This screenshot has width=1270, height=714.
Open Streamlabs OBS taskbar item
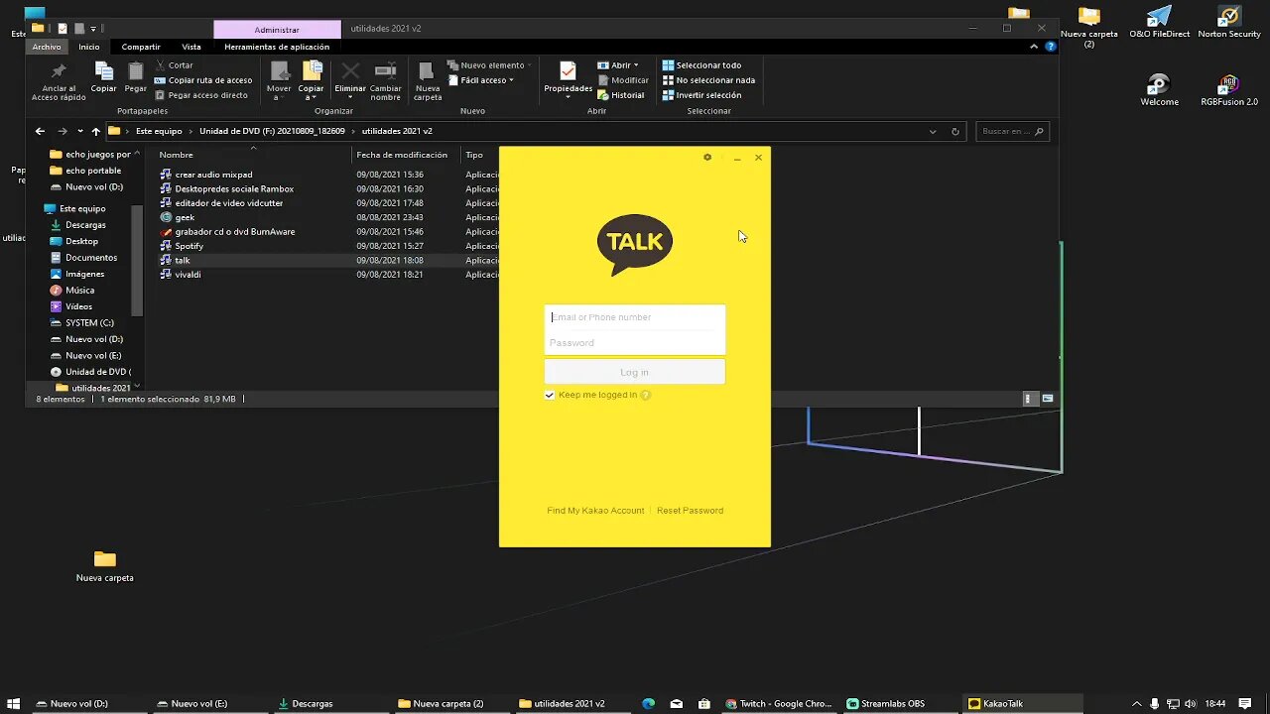[x=886, y=703]
